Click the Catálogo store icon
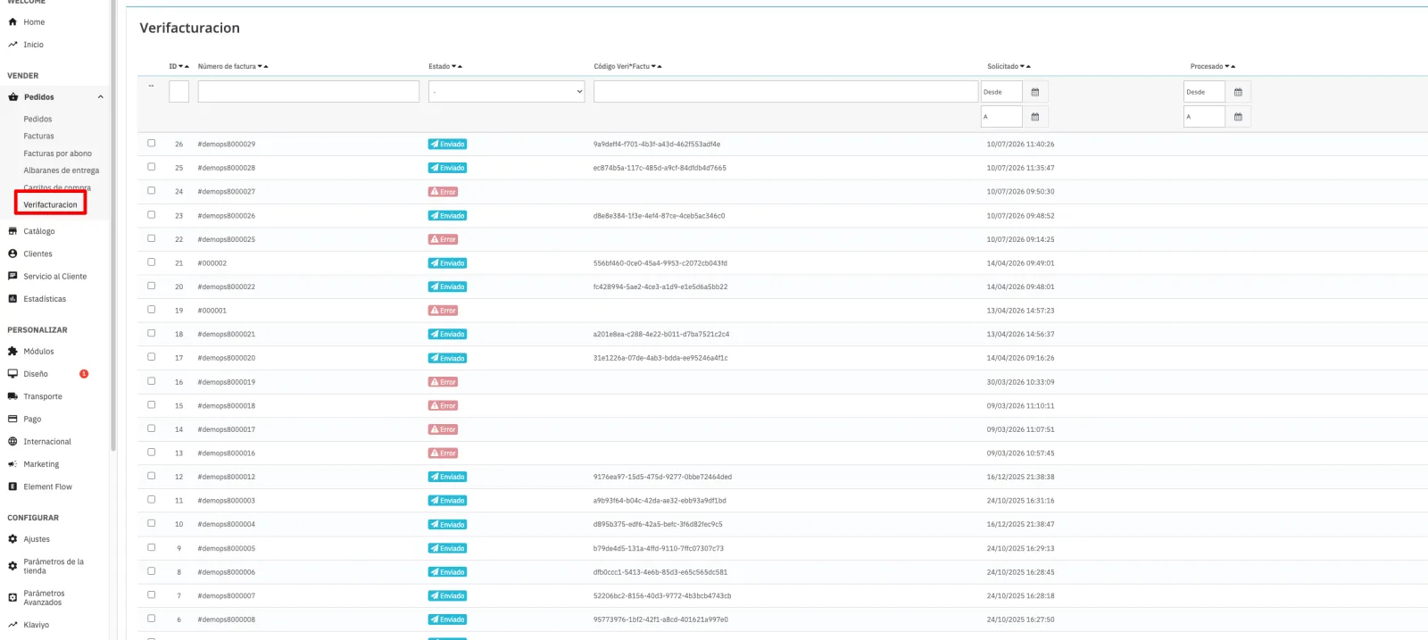The width and height of the screenshot is (1428, 640). click(x=12, y=231)
